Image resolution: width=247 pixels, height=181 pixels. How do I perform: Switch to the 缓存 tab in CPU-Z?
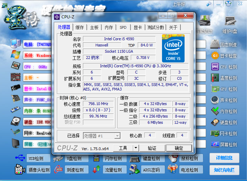pyautogui.click(x=79, y=27)
